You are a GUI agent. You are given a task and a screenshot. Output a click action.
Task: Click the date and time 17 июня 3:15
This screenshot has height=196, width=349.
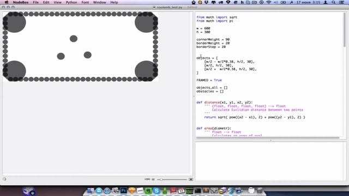pyautogui.click(x=308, y=2)
